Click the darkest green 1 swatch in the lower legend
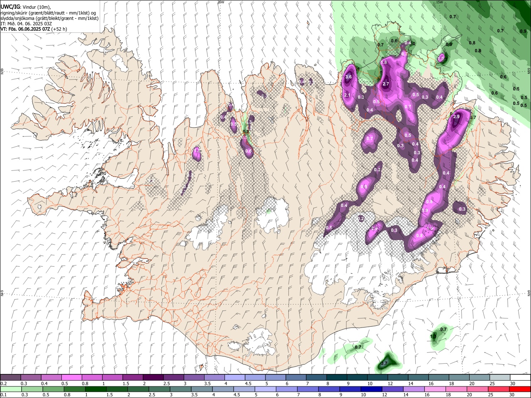The height and width of the screenshot is (398, 531). pyautogui.click(x=95, y=389)
